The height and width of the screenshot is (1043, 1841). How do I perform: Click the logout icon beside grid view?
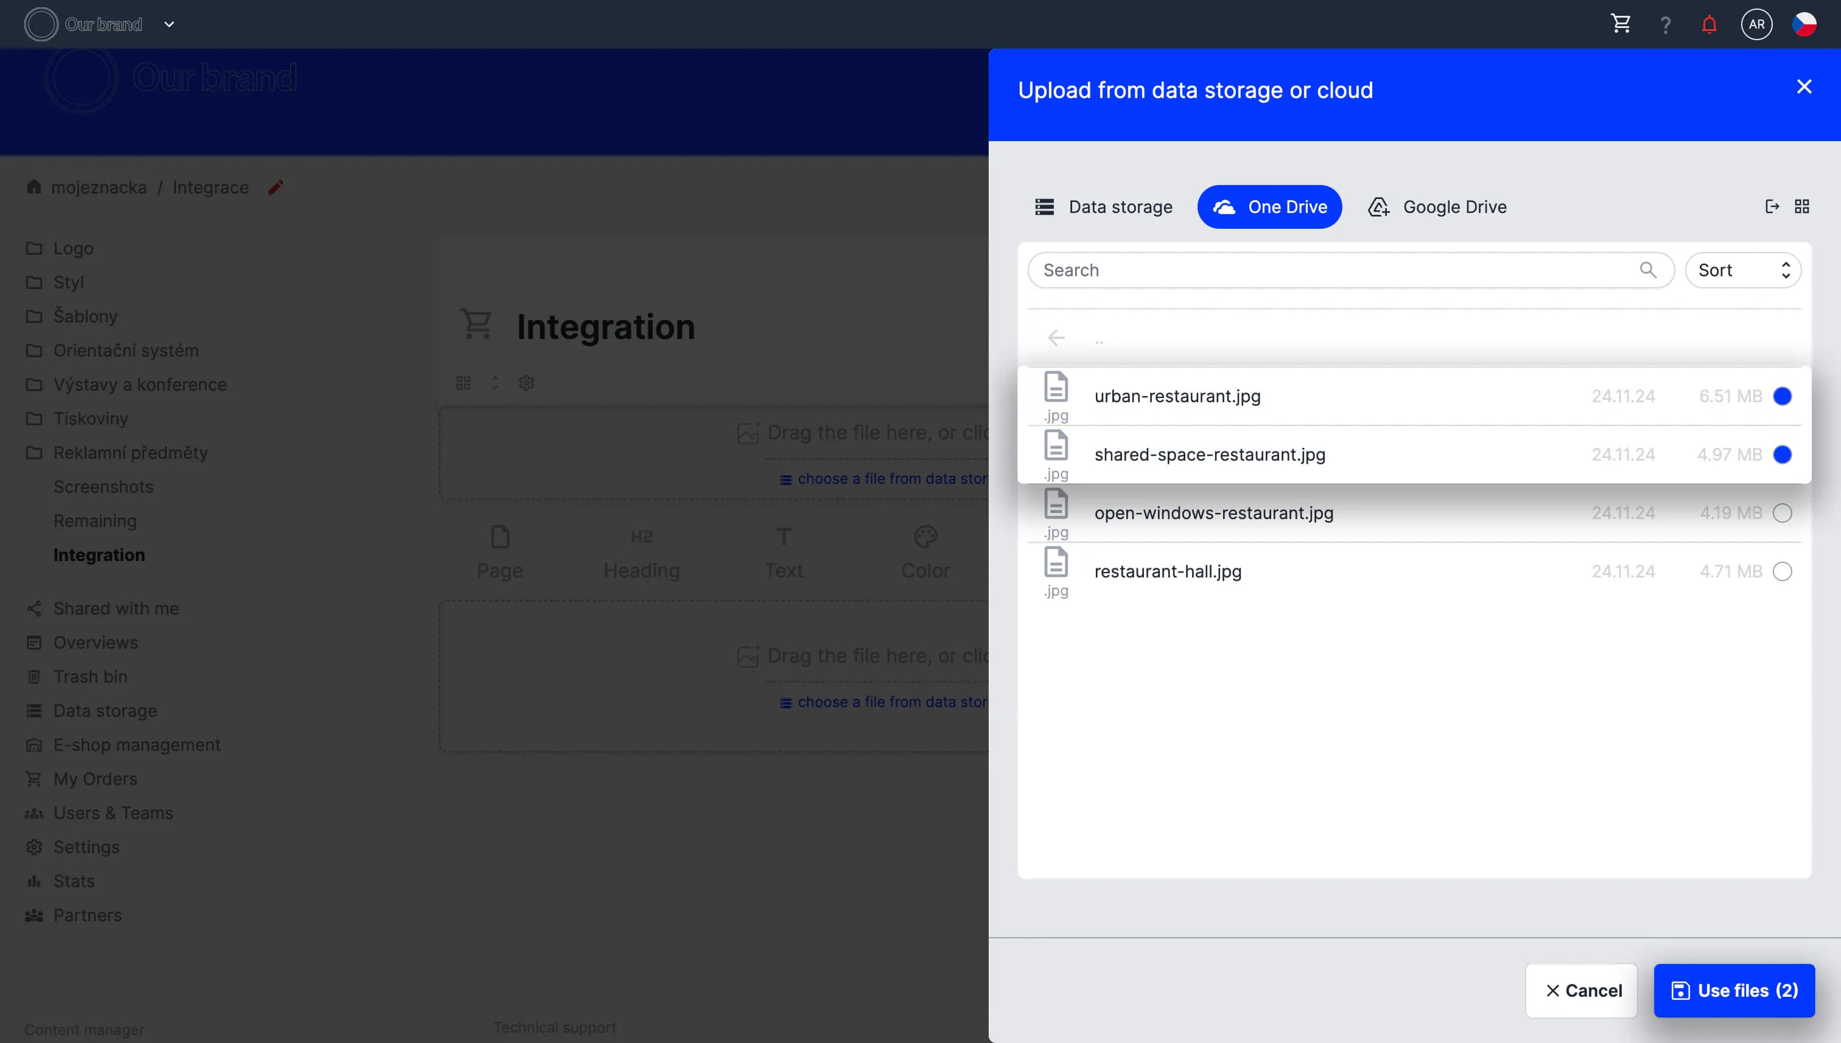(1772, 206)
